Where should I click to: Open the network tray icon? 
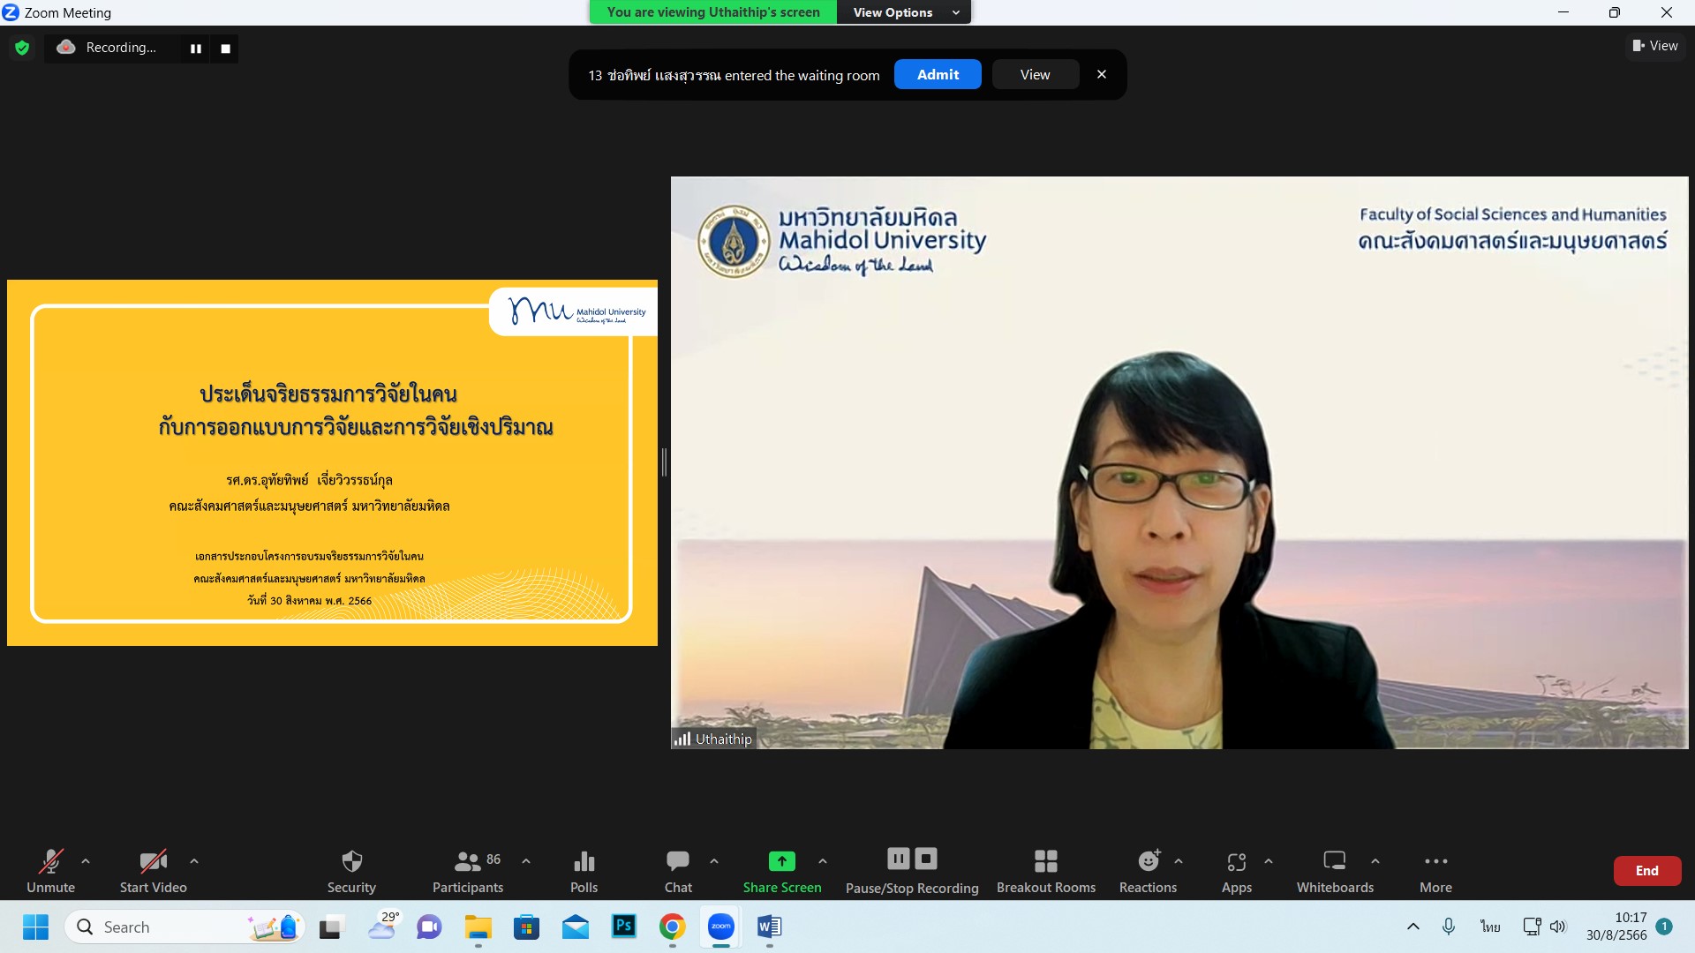pyautogui.click(x=1532, y=927)
